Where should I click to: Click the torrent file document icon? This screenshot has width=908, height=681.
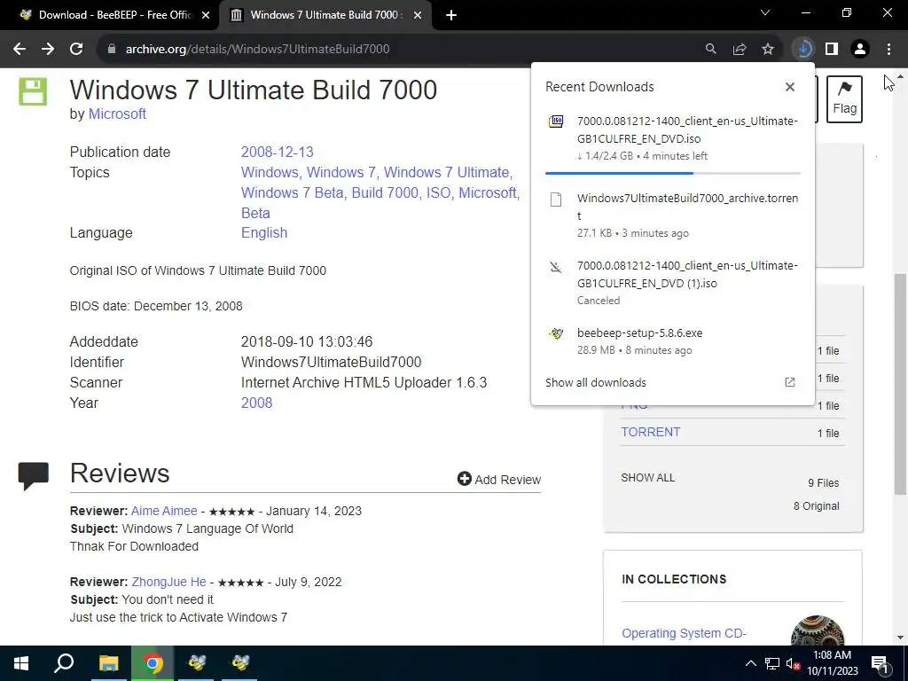(556, 200)
